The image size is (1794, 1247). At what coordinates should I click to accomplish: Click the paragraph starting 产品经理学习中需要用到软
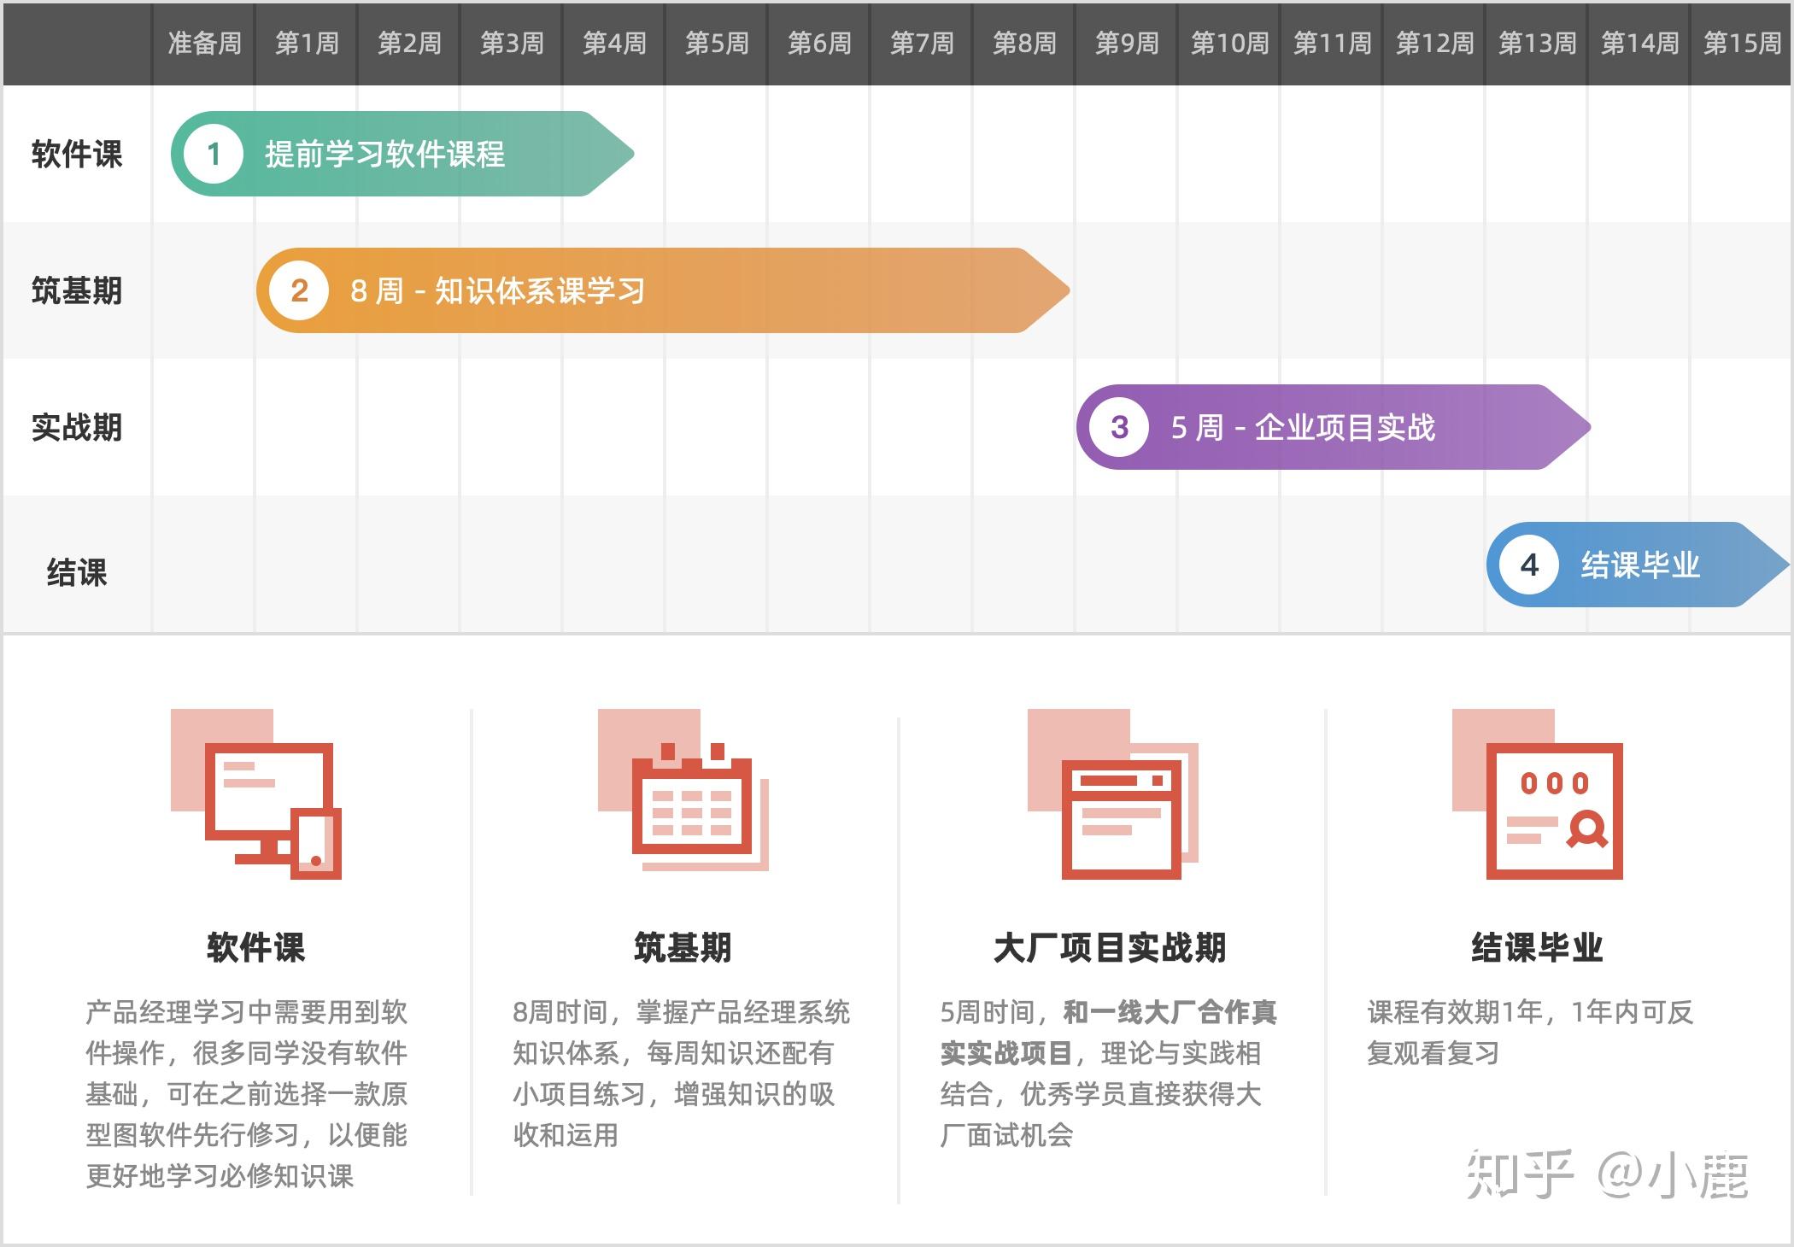coord(246,1094)
